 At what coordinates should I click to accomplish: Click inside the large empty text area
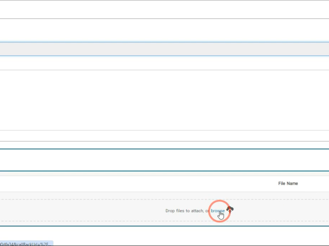point(164,100)
